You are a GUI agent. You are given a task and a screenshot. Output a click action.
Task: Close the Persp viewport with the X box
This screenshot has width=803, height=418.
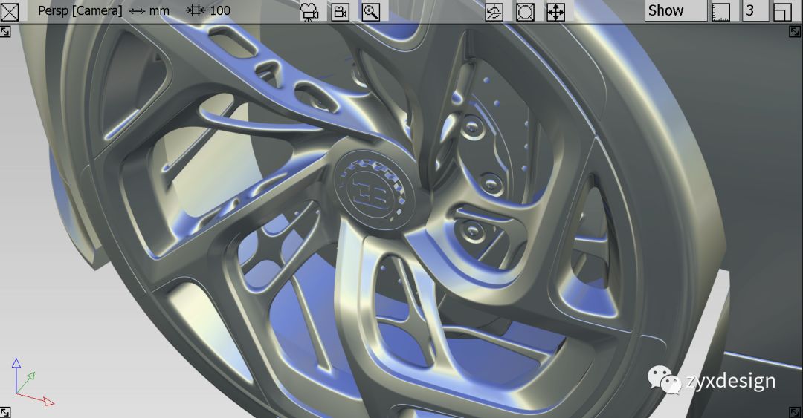pos(10,11)
